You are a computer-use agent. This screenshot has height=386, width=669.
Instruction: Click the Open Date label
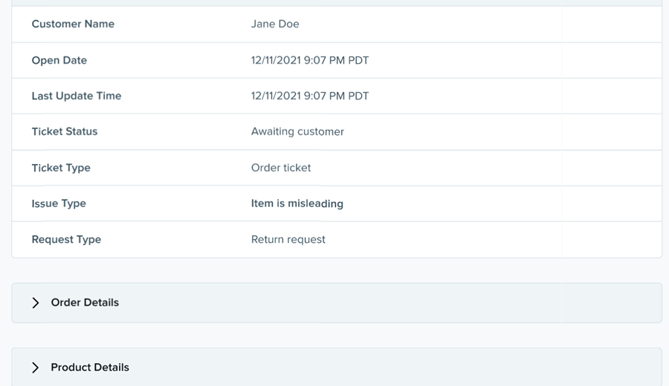[x=59, y=60]
